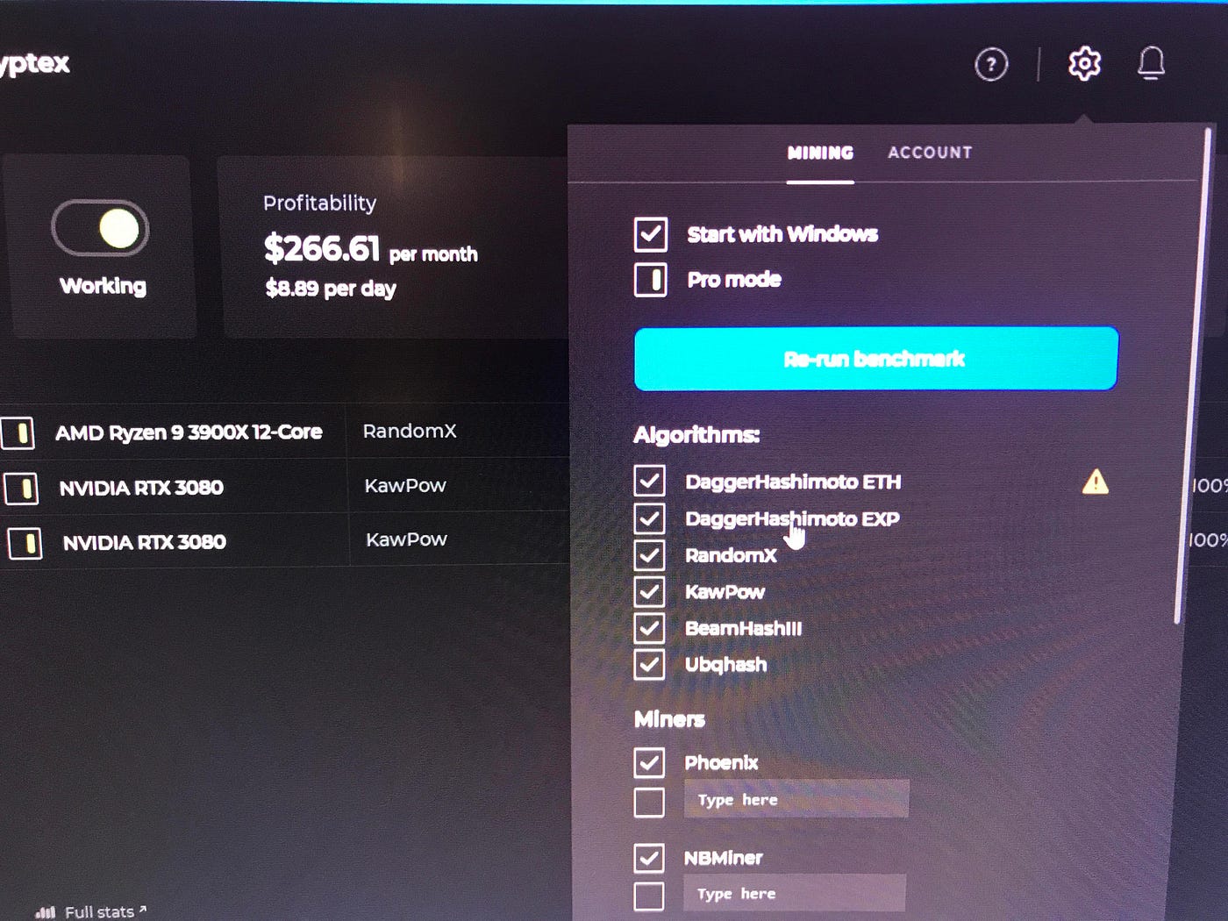Screen dimensions: 1228x921
Task: Uncheck DaggerHashimoto ETH algorithm
Action: click(x=649, y=481)
